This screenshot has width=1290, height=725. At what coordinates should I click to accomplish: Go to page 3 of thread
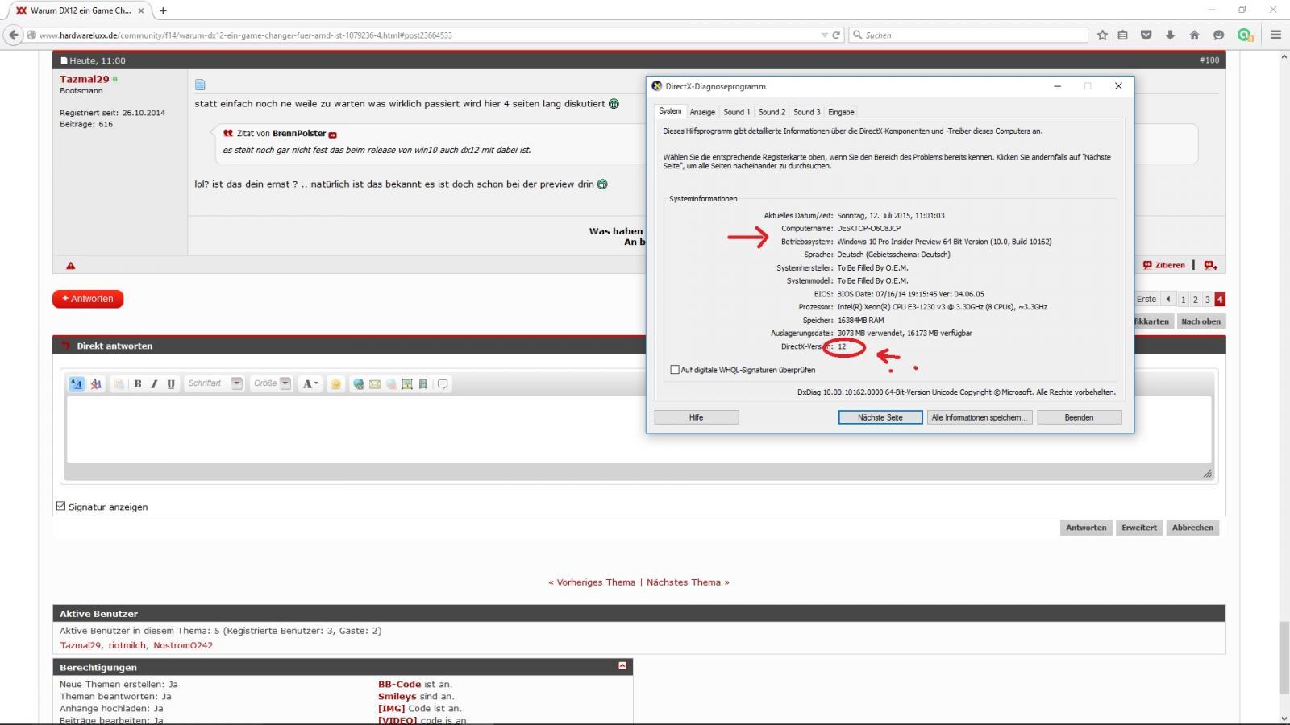1207,300
